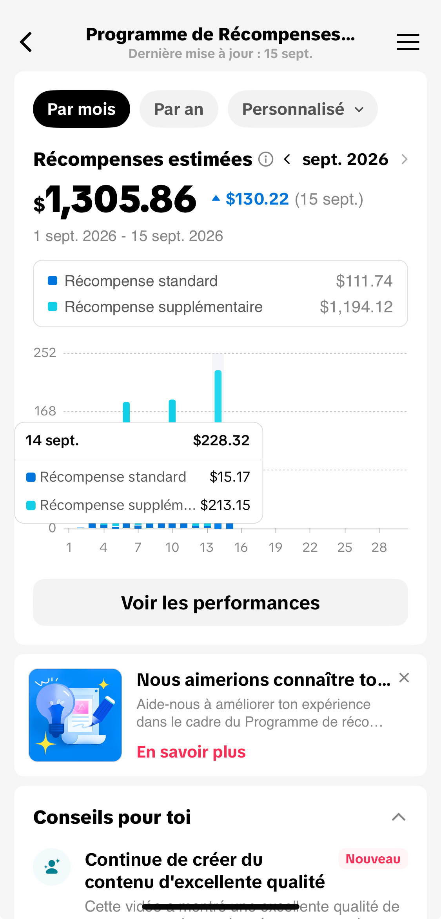441x919 pixels.
Task: Tap the Récompense supplémentaire legend row
Action: pyautogui.click(x=220, y=307)
